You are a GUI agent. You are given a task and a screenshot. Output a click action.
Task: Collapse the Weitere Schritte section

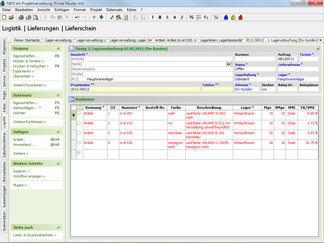point(58,164)
